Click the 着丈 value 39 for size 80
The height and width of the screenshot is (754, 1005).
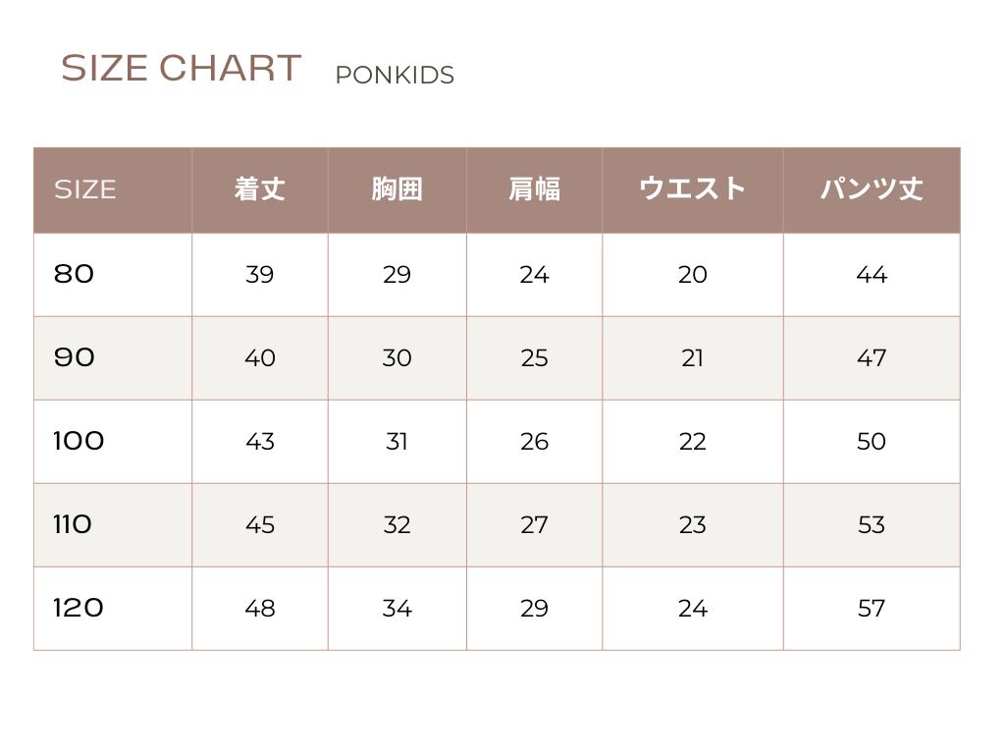point(259,275)
